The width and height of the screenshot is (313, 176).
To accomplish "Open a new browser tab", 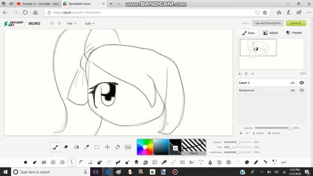I will (111, 4).
